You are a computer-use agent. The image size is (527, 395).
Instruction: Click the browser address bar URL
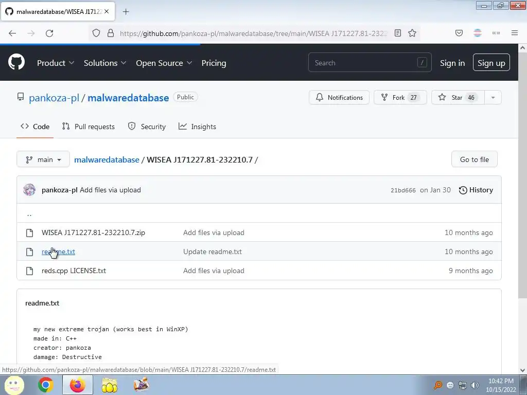pyautogui.click(x=253, y=33)
